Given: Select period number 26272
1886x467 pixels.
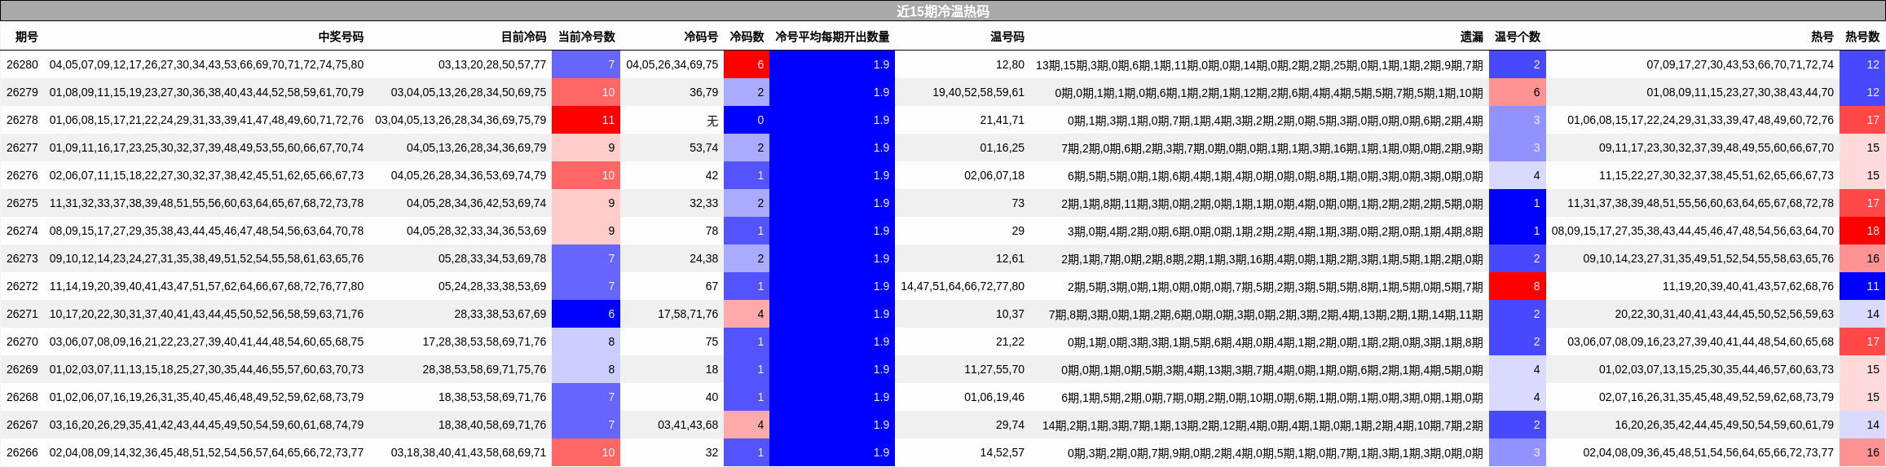Looking at the screenshot, I should 22,286.
